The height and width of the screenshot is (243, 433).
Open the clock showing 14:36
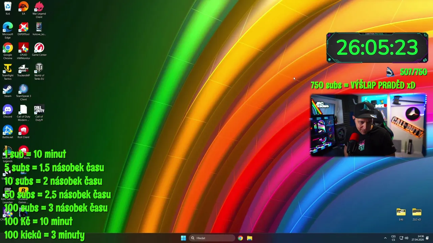point(418,238)
